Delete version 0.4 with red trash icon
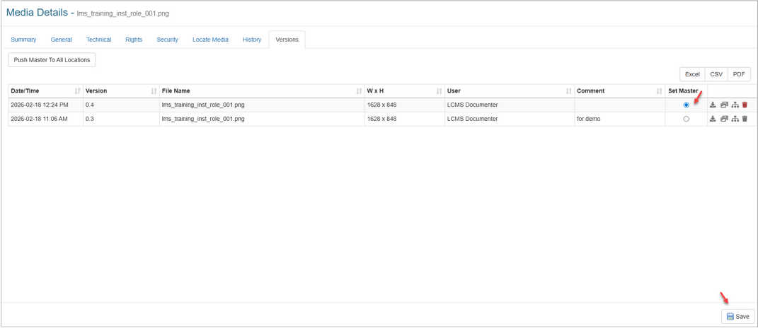 coord(745,105)
